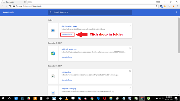Remove PaypalXGCash.jpg from the list
This screenshot has width=180, height=101.
130,88
